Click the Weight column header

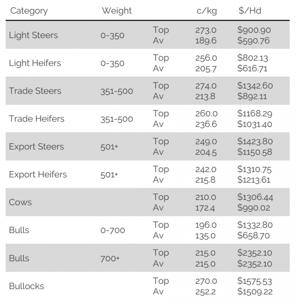point(117,10)
